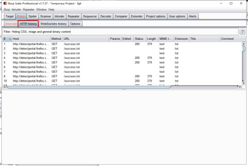Sort by the Edited column header
248x166 pixels.
click(127, 39)
